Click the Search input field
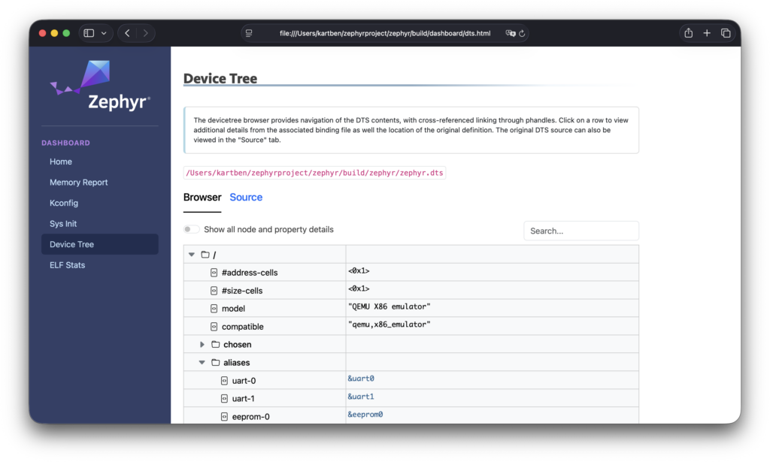The image size is (770, 462). pos(581,231)
